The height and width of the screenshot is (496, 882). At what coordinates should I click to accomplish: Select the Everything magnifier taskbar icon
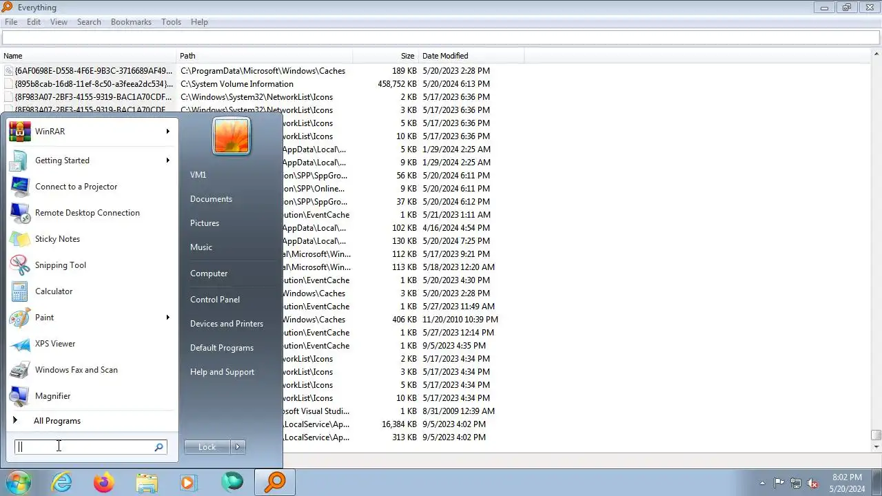(x=275, y=482)
